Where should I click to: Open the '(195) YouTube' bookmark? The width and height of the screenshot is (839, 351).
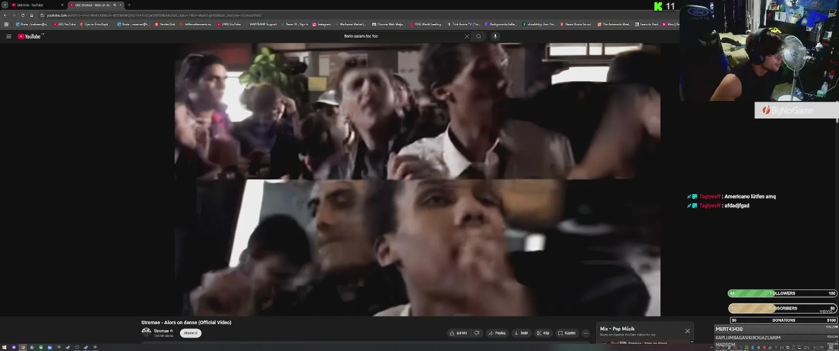(x=229, y=24)
